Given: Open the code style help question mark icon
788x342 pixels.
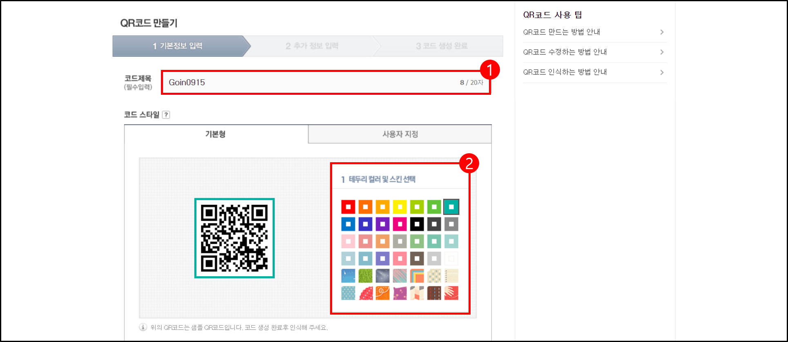Looking at the screenshot, I should tap(166, 115).
